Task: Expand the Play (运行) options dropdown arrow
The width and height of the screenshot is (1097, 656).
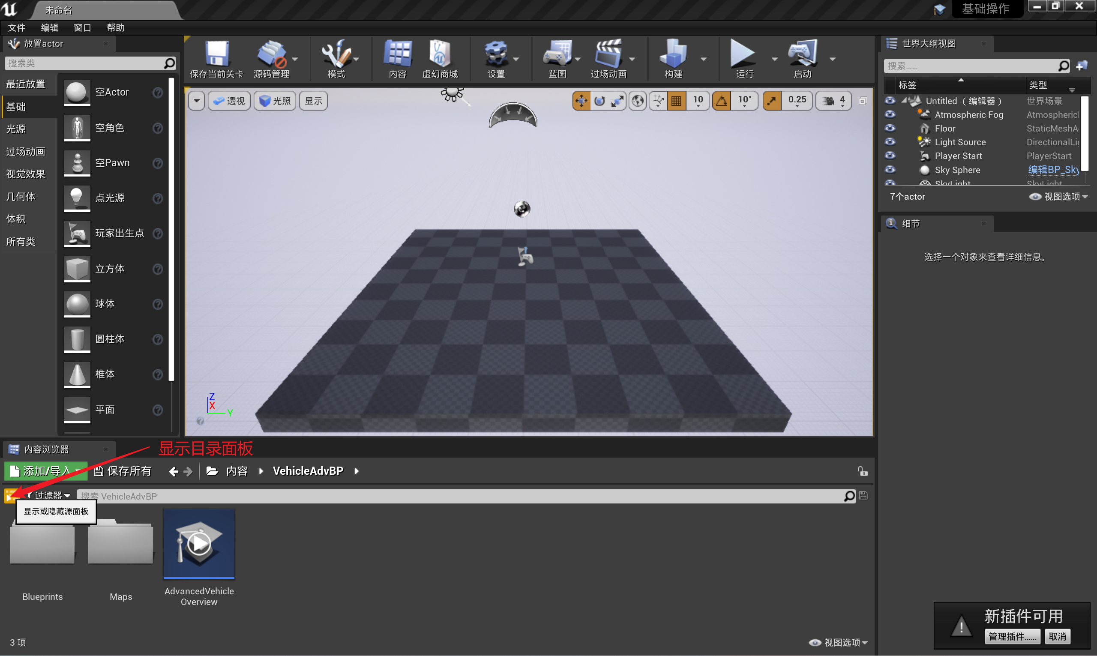Action: point(774,59)
